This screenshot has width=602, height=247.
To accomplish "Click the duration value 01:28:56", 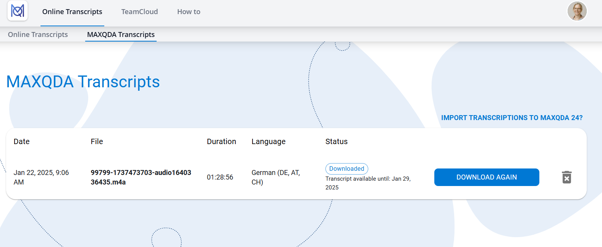I will tap(220, 177).
